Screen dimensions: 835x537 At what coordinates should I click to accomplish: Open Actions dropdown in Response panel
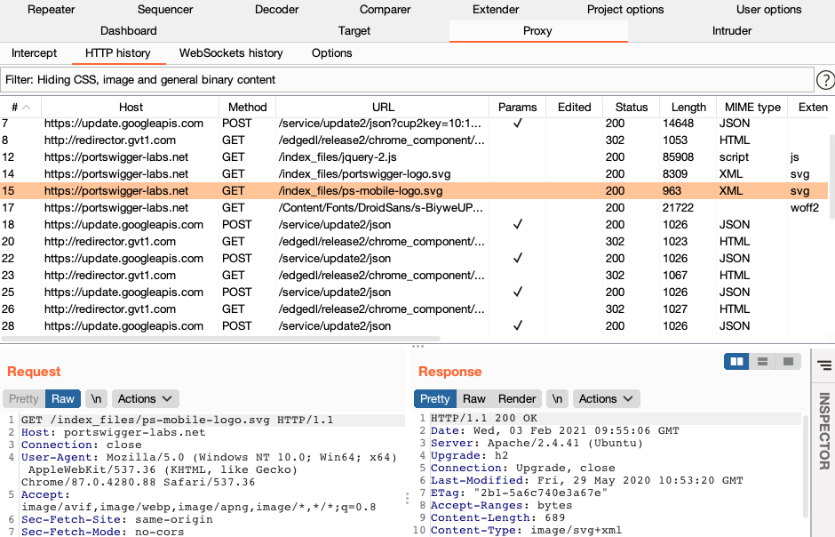tap(607, 399)
